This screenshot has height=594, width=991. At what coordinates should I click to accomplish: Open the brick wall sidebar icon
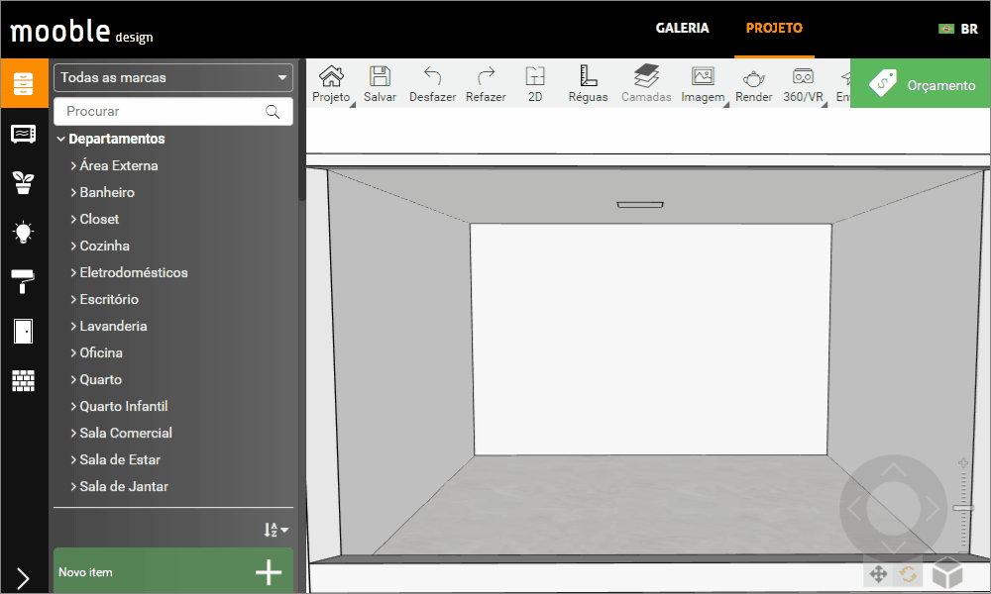point(24,380)
